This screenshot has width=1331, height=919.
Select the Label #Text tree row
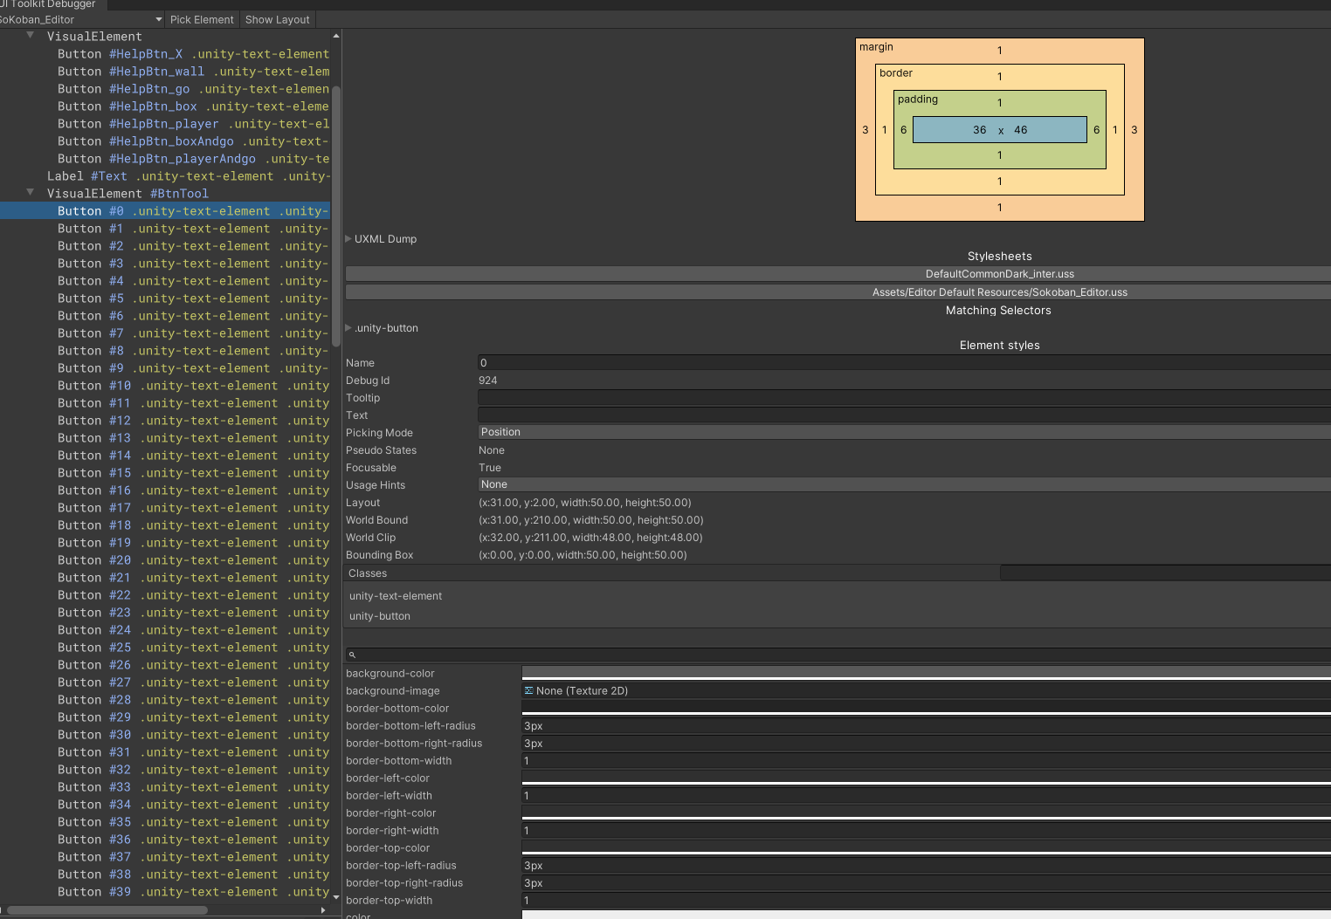[x=165, y=176]
